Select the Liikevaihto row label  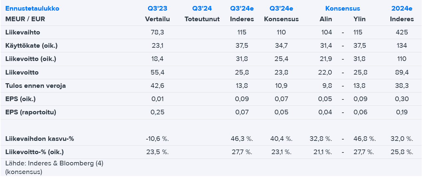point(23,32)
